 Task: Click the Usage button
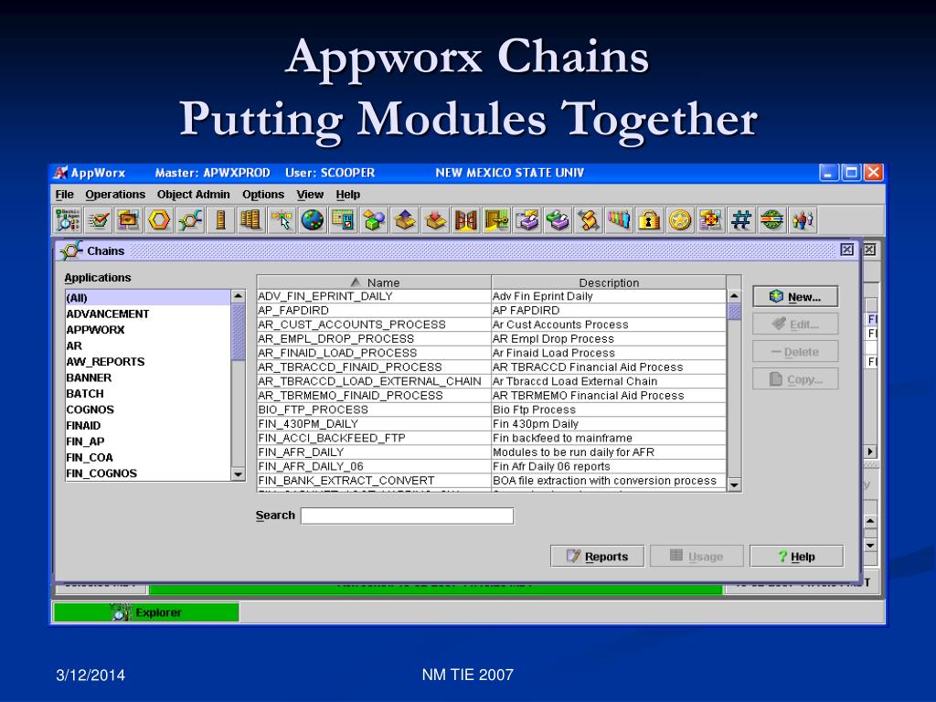[697, 557]
